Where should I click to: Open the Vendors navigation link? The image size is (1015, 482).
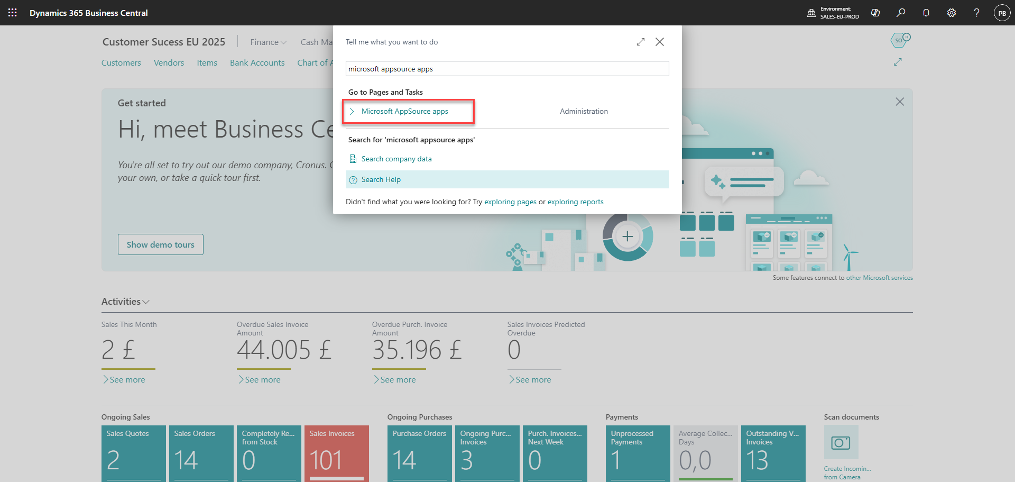coord(169,62)
